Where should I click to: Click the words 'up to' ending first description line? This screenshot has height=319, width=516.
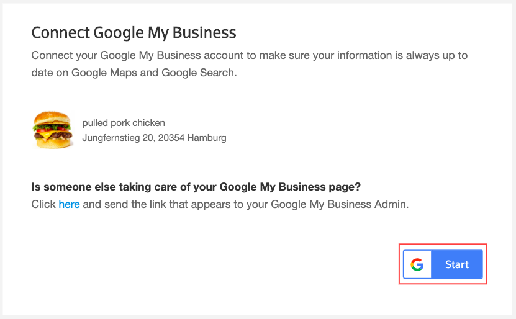(456, 55)
